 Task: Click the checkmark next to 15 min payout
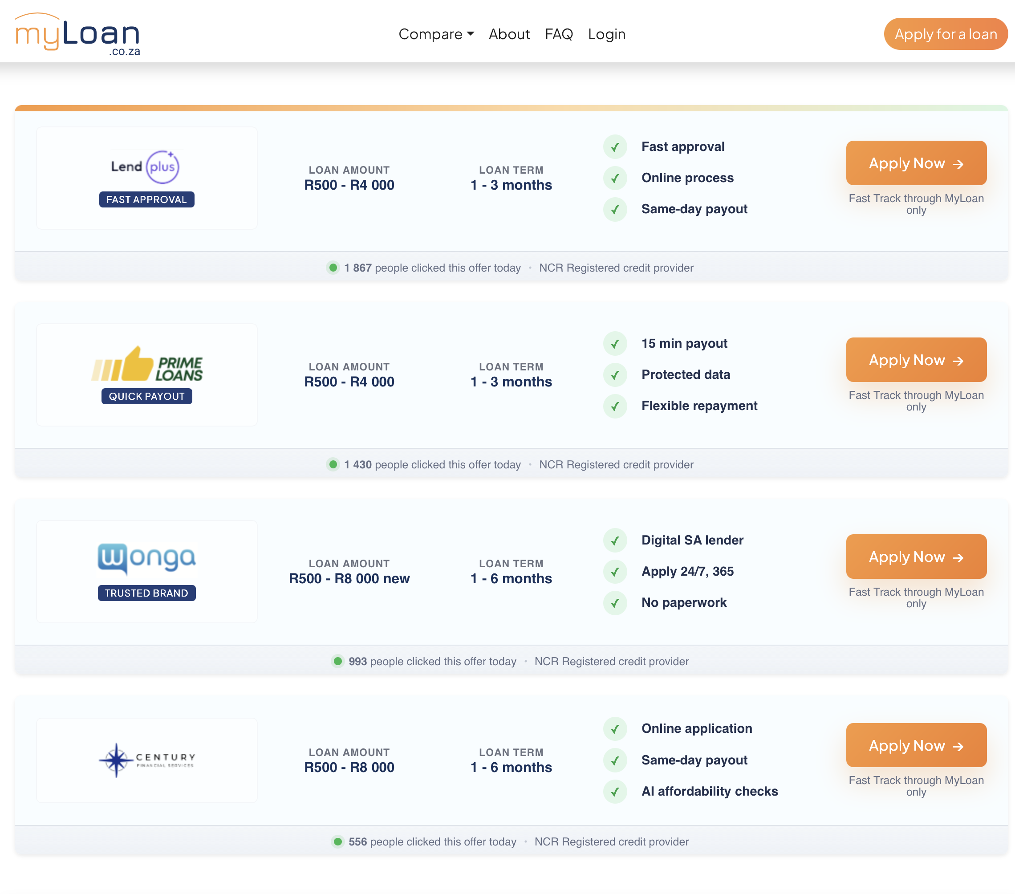click(615, 344)
